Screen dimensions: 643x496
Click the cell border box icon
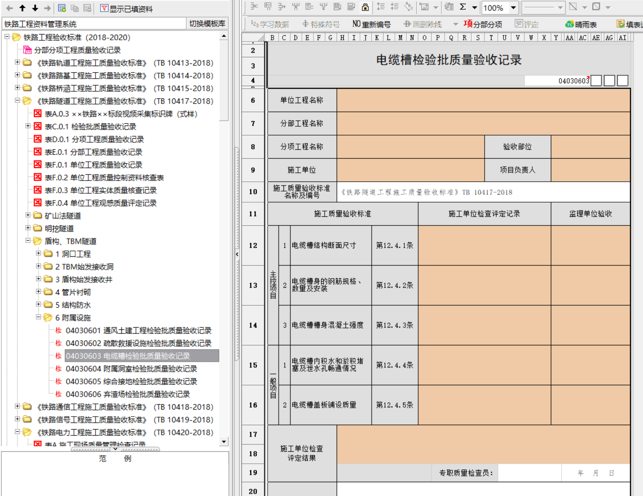click(x=596, y=7)
